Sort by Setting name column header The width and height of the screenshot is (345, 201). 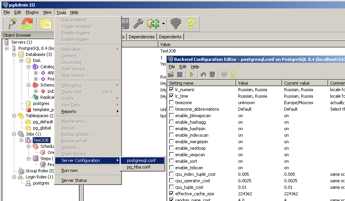[x=202, y=83]
